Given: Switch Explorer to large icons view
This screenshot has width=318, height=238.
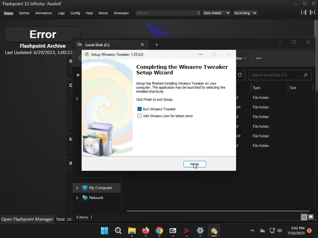Looking at the screenshot, I should pyautogui.click(x=311, y=217).
